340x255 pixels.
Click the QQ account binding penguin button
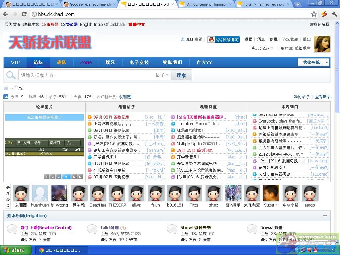[x=223, y=40]
